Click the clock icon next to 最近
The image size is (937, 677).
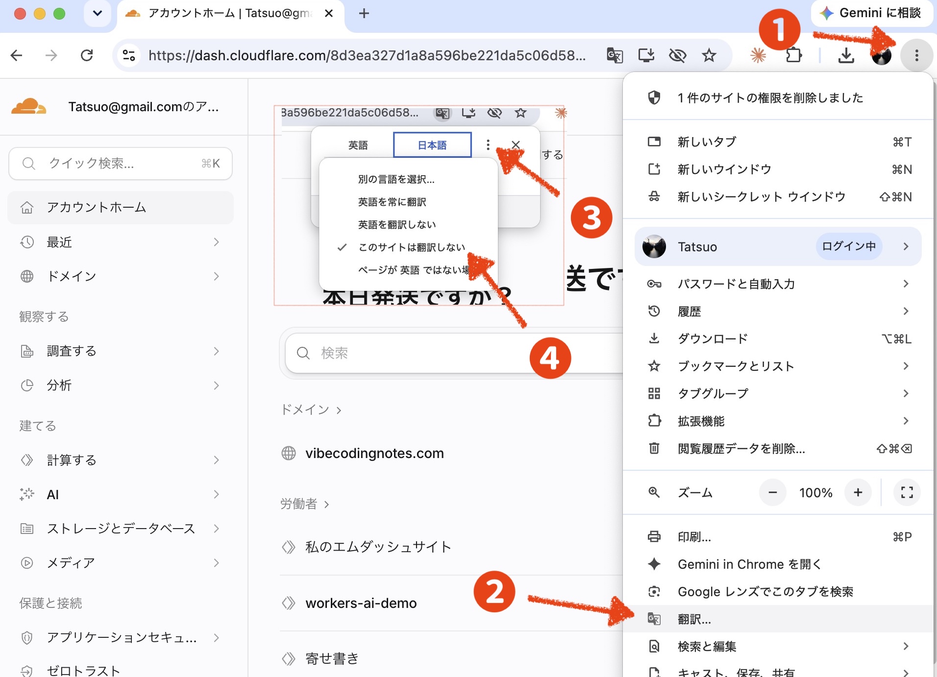[x=27, y=242]
